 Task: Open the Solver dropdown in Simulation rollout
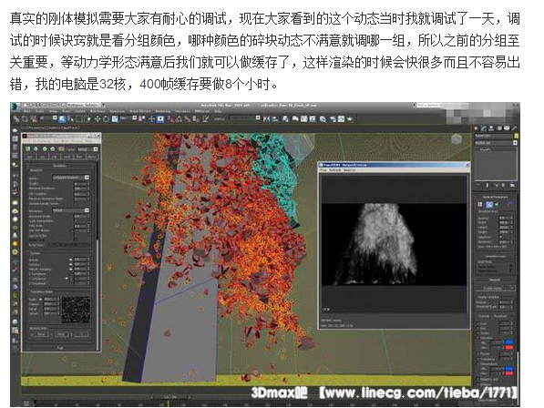pyautogui.click(x=71, y=178)
